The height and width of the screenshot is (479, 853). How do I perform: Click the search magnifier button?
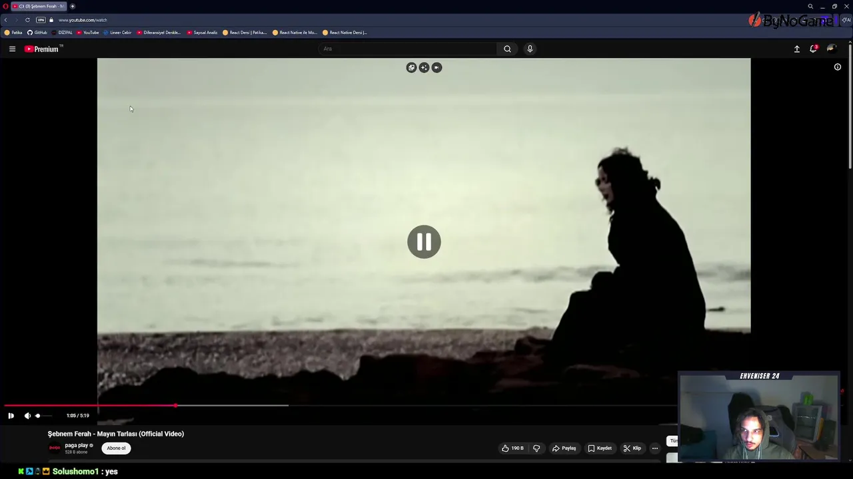507,49
